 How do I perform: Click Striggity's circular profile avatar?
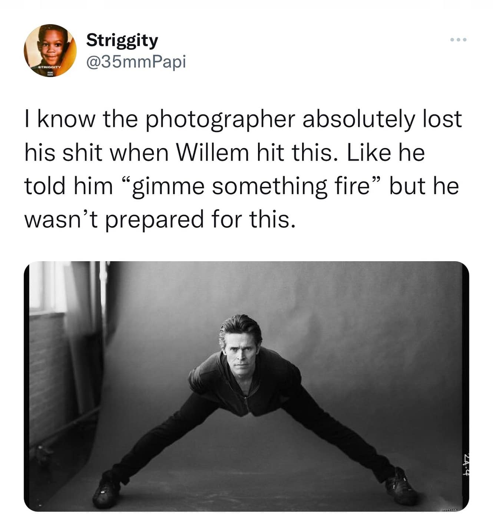click(50, 50)
